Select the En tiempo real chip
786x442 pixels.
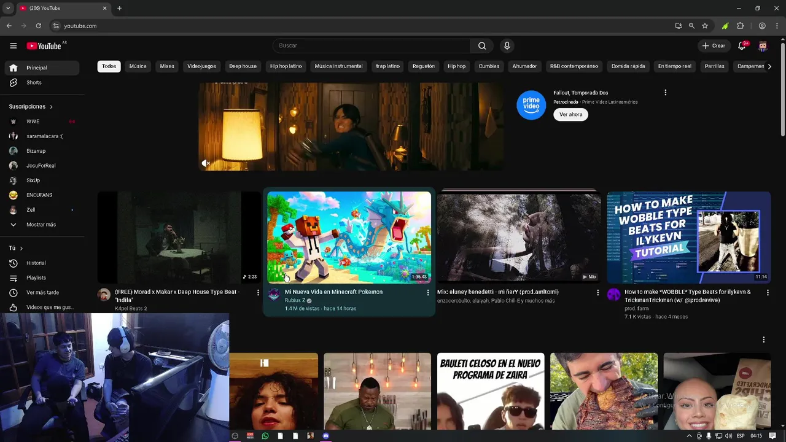[x=674, y=66]
